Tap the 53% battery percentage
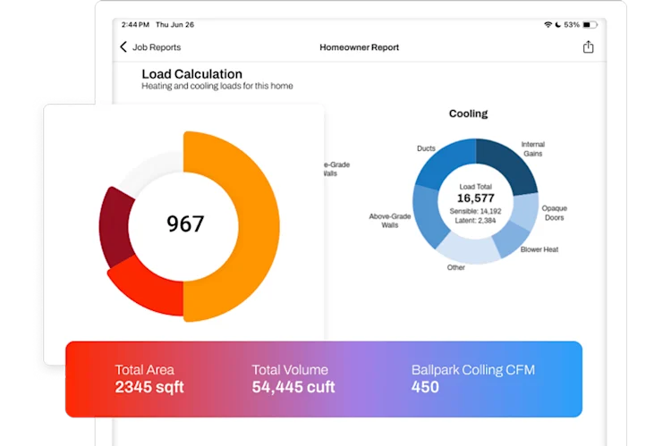The height and width of the screenshot is (446, 671). (572, 25)
